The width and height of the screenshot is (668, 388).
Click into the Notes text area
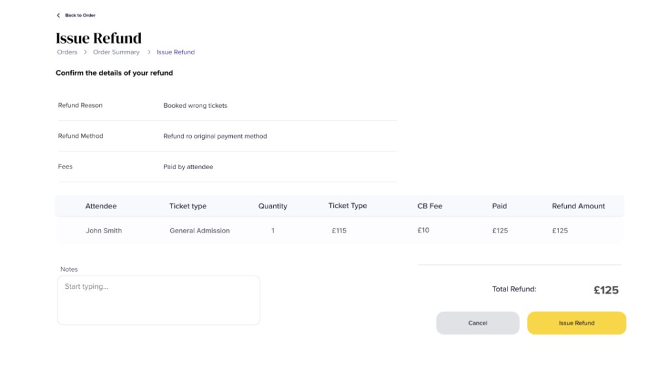point(159,300)
